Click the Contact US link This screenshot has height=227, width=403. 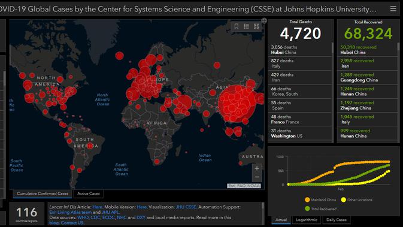tap(72, 223)
